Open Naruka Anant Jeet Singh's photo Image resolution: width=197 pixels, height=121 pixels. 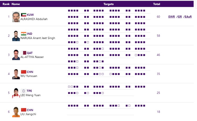point(16,36)
